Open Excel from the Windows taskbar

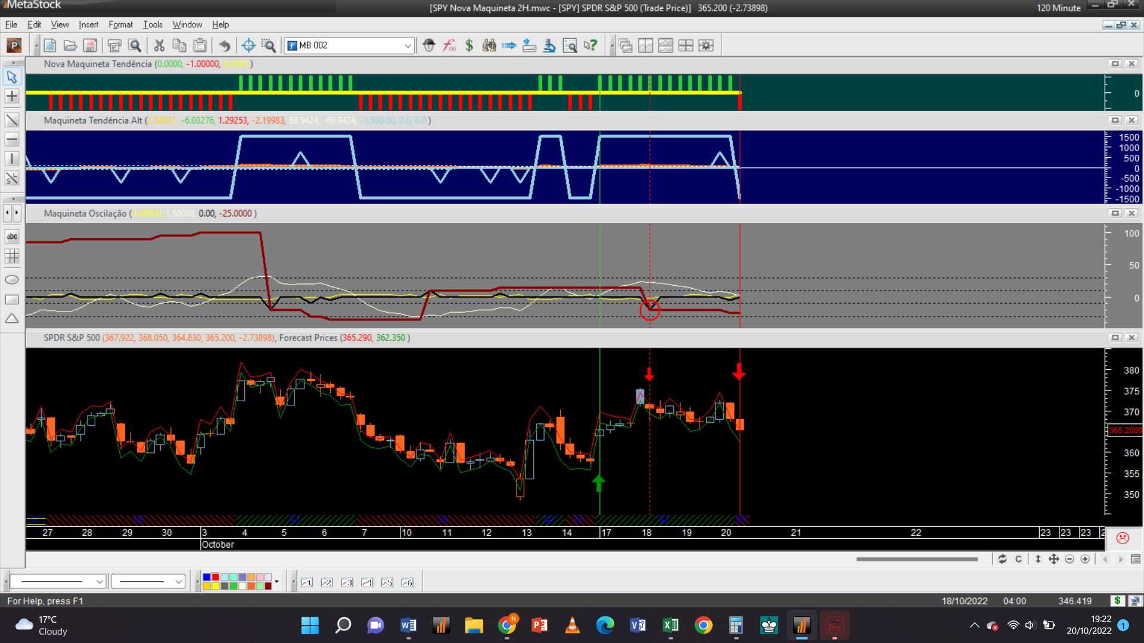click(670, 625)
